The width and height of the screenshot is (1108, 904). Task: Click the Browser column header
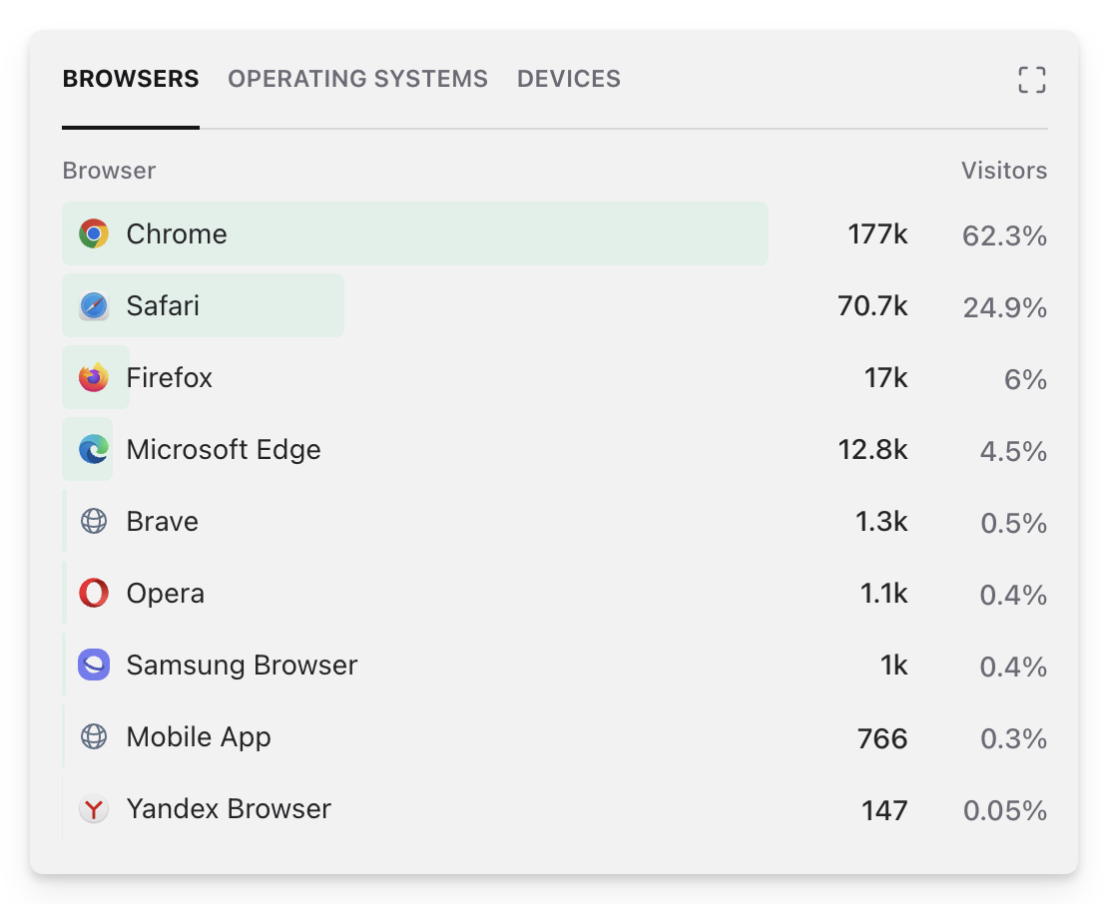click(109, 171)
